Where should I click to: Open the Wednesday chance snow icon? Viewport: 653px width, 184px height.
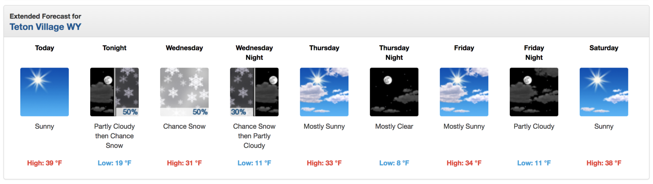[x=184, y=92]
